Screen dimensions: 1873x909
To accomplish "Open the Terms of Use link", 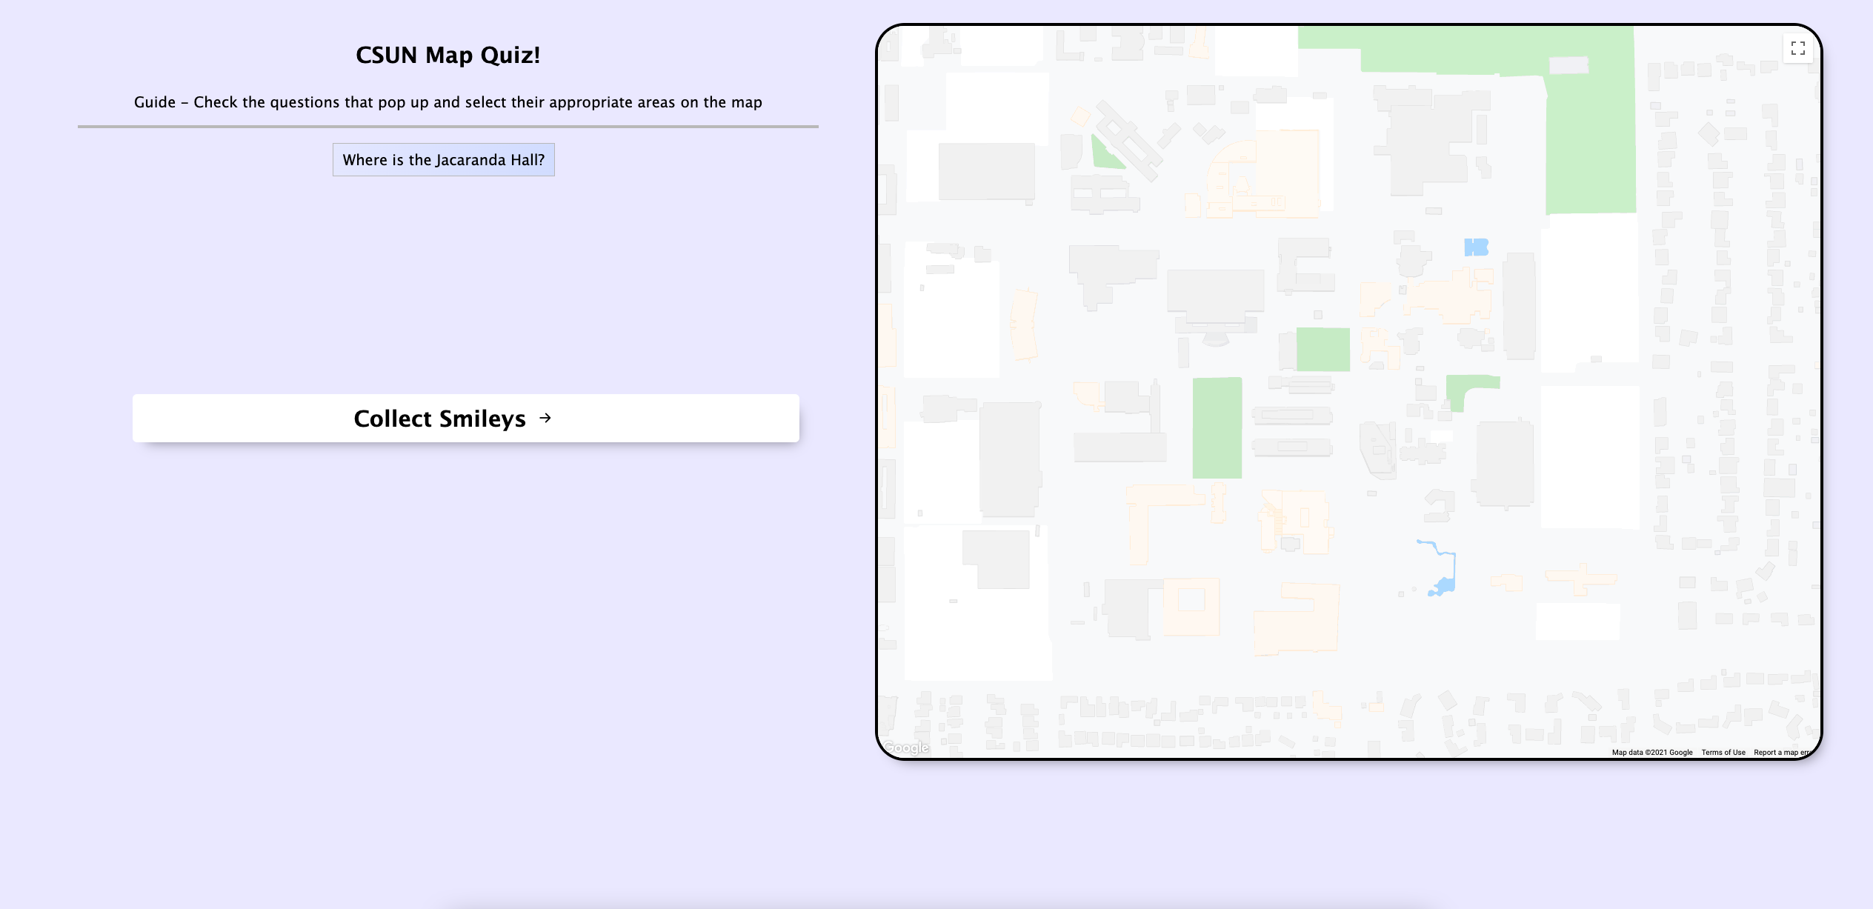I will click(x=1723, y=752).
